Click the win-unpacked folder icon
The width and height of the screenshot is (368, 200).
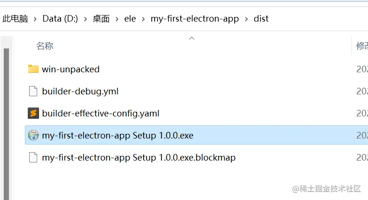pyautogui.click(x=33, y=69)
